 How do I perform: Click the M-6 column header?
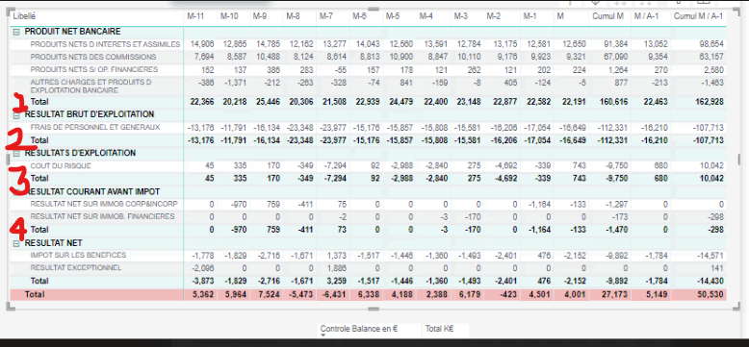point(360,16)
